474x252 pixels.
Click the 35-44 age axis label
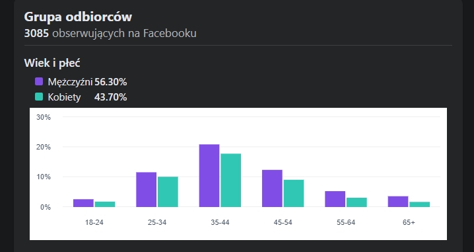click(x=220, y=222)
